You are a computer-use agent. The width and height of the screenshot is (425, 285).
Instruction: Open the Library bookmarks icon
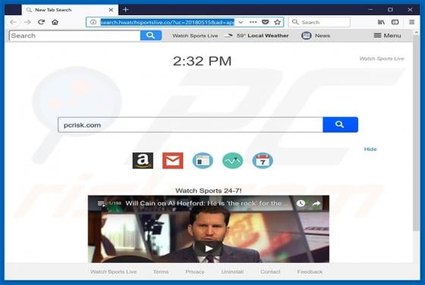[x=381, y=22]
